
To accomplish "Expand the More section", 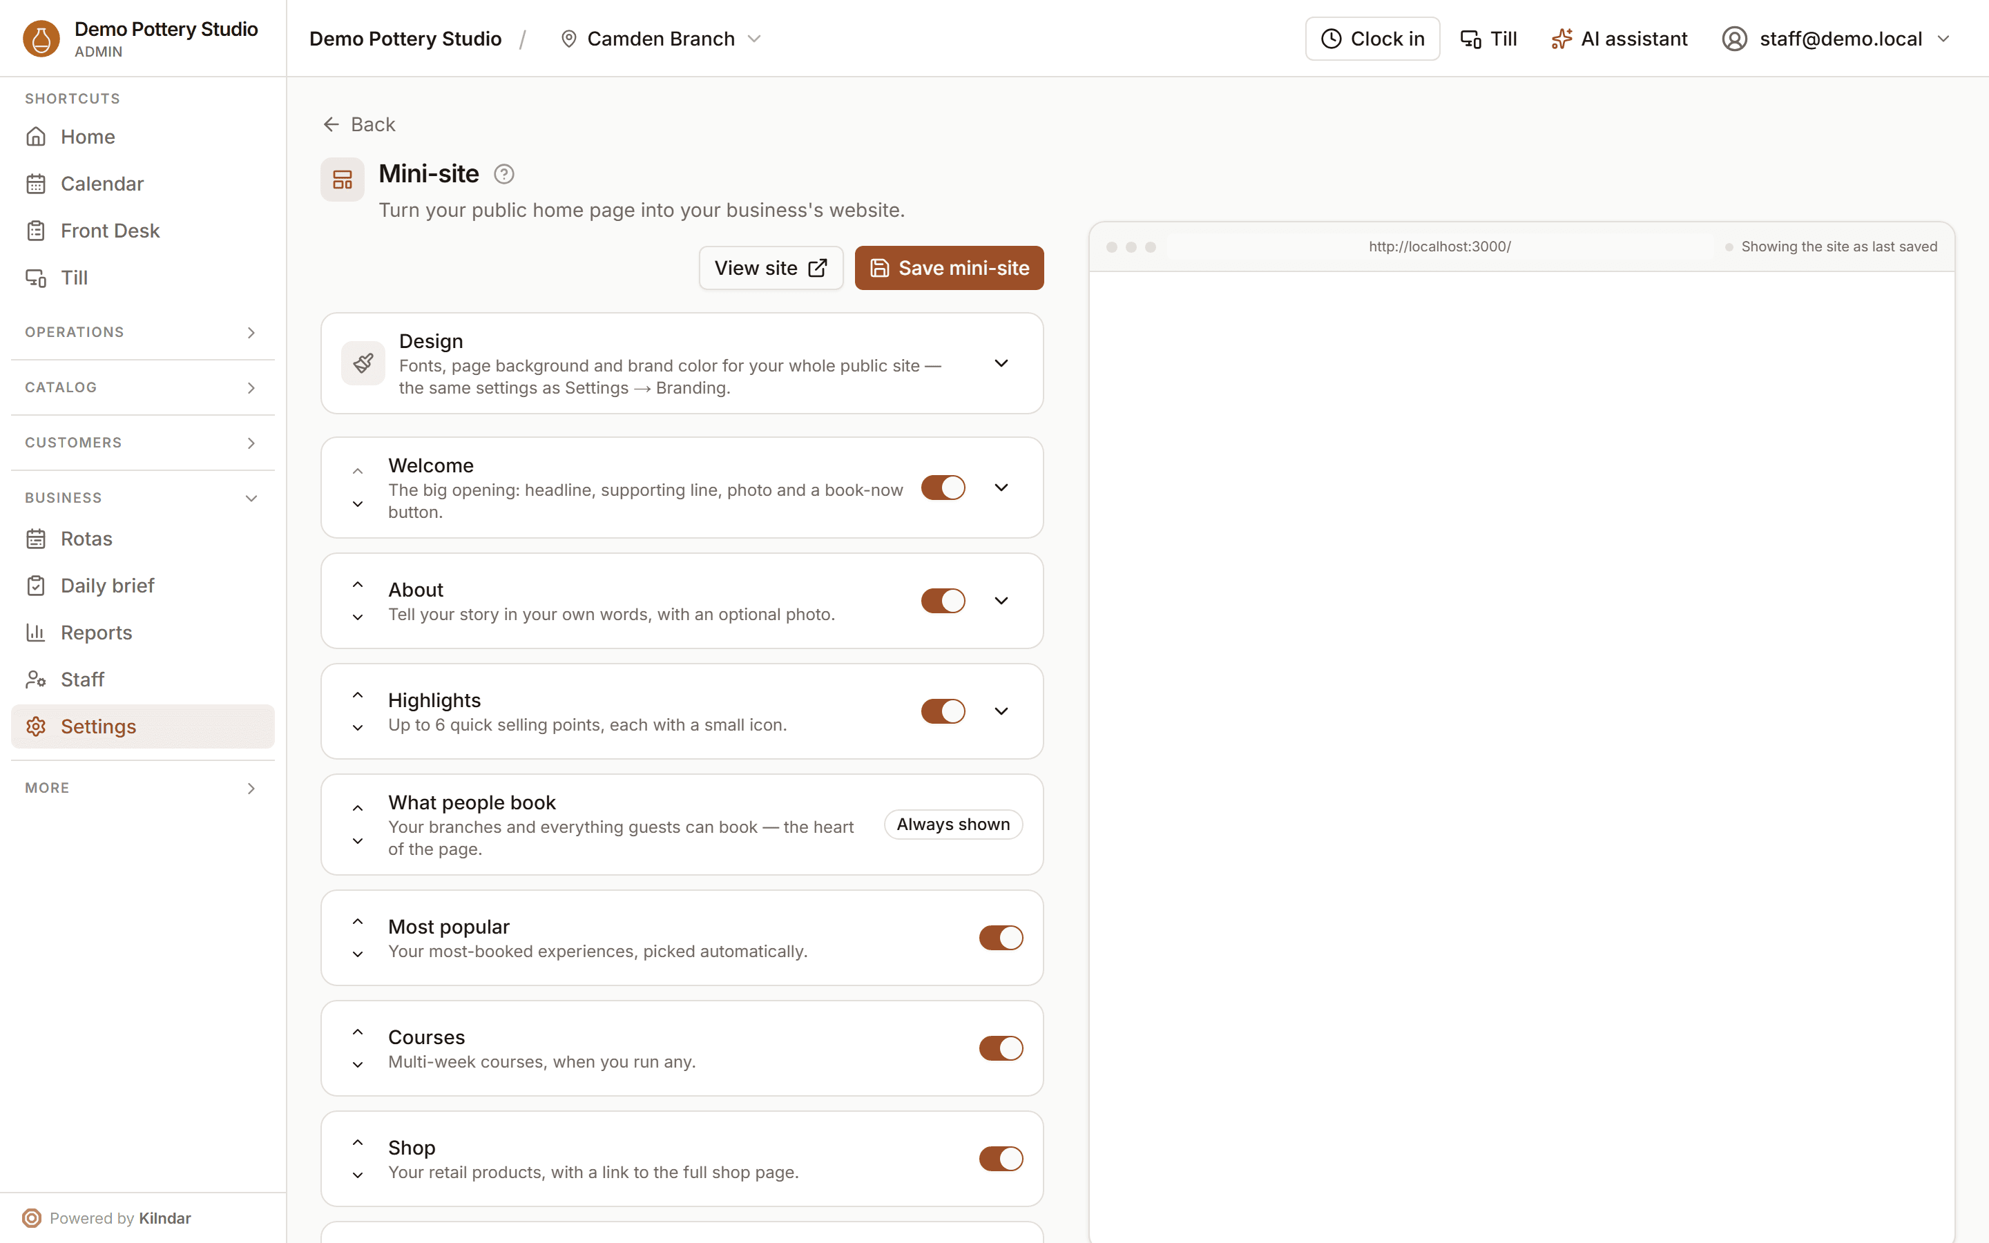I will coord(142,787).
